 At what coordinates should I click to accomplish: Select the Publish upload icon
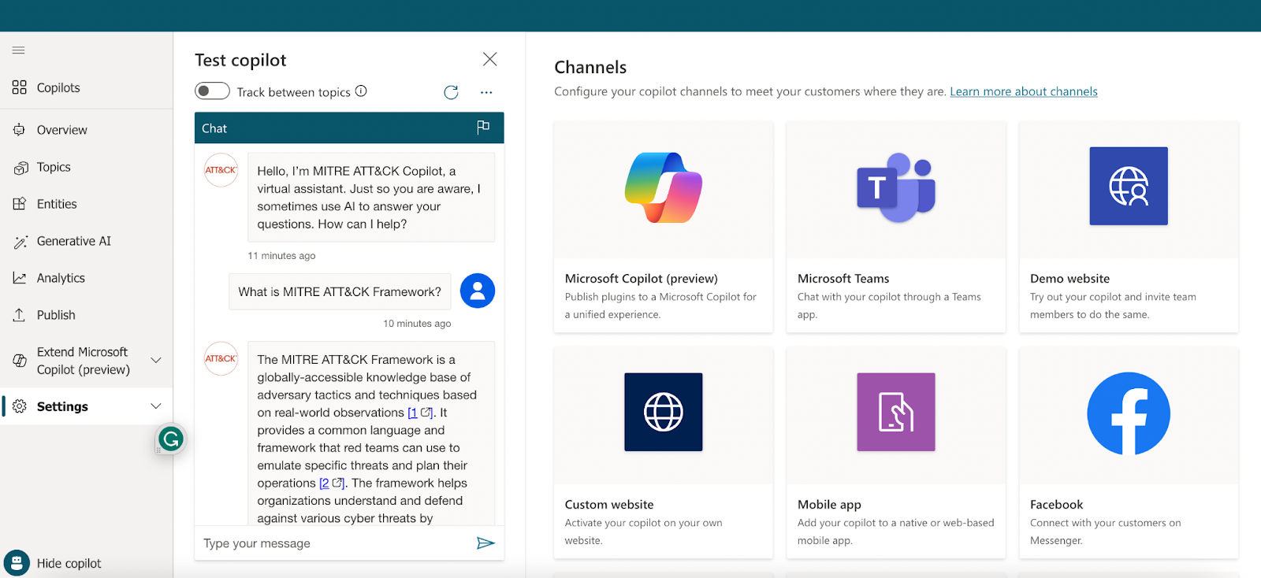pyautogui.click(x=20, y=315)
